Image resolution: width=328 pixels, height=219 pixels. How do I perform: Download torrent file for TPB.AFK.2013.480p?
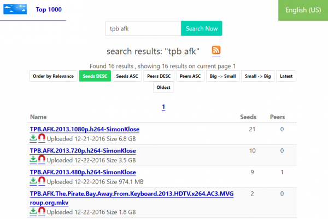[33, 181]
